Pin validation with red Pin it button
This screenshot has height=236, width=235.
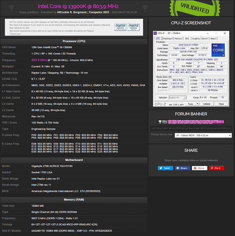click(x=217, y=168)
